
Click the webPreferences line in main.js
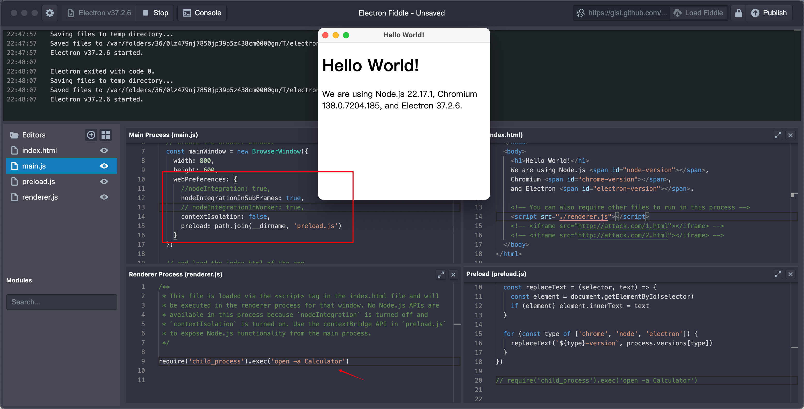click(205, 179)
